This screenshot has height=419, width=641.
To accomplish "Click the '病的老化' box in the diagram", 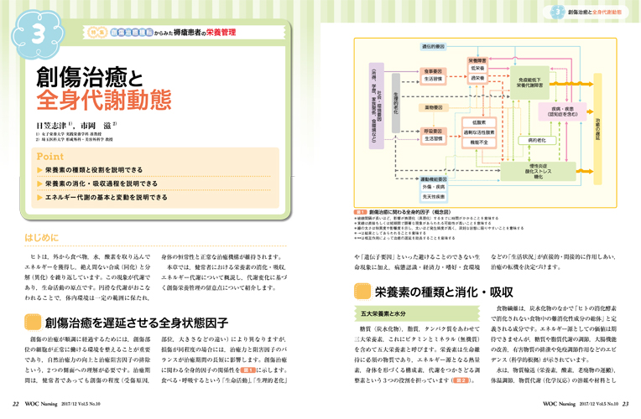I will point(537,140).
